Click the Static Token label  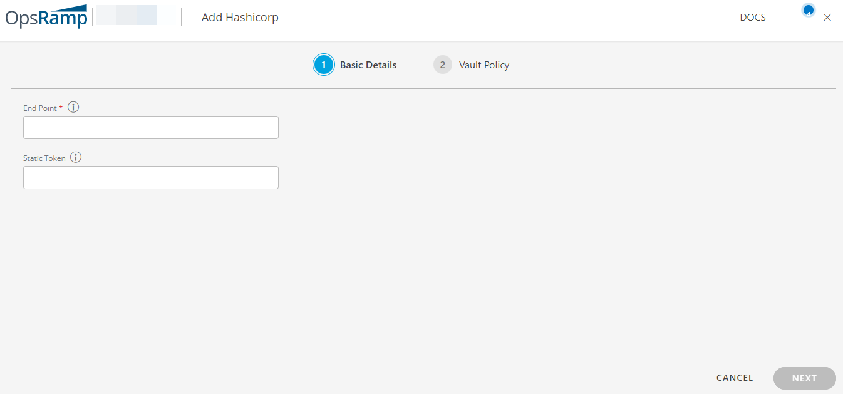(x=44, y=158)
